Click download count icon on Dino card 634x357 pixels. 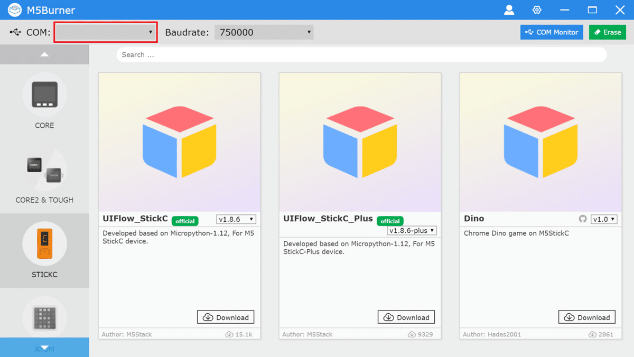pos(592,334)
